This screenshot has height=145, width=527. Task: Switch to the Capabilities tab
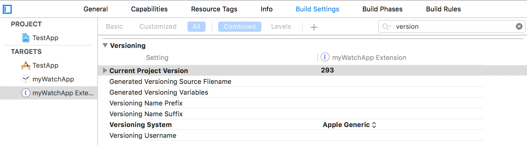pos(149,9)
